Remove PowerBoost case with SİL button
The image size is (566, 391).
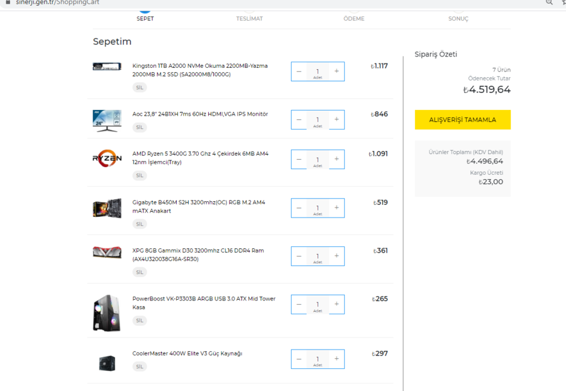coord(140,321)
